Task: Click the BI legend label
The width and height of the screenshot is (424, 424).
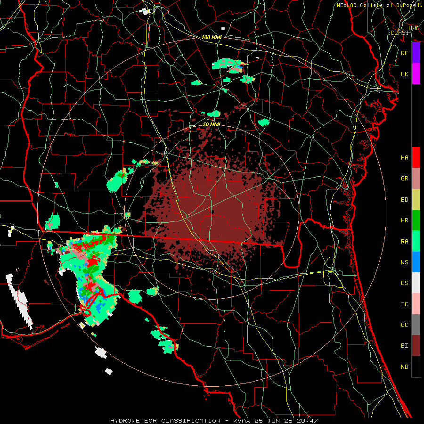Action: (404, 346)
